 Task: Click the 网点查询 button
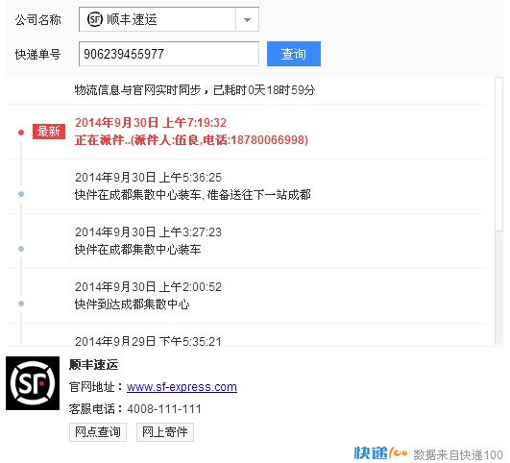coord(98,432)
